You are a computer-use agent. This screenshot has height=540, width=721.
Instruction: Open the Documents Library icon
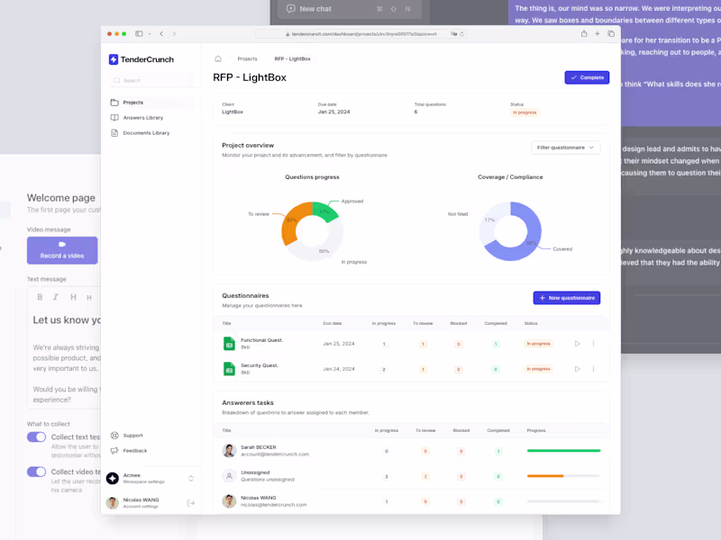[114, 132]
